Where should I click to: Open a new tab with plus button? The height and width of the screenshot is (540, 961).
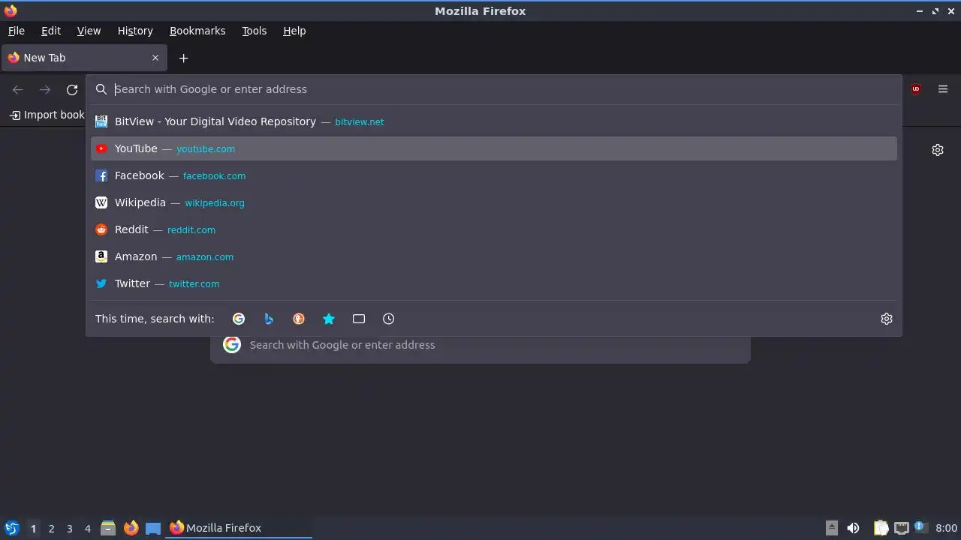(183, 58)
